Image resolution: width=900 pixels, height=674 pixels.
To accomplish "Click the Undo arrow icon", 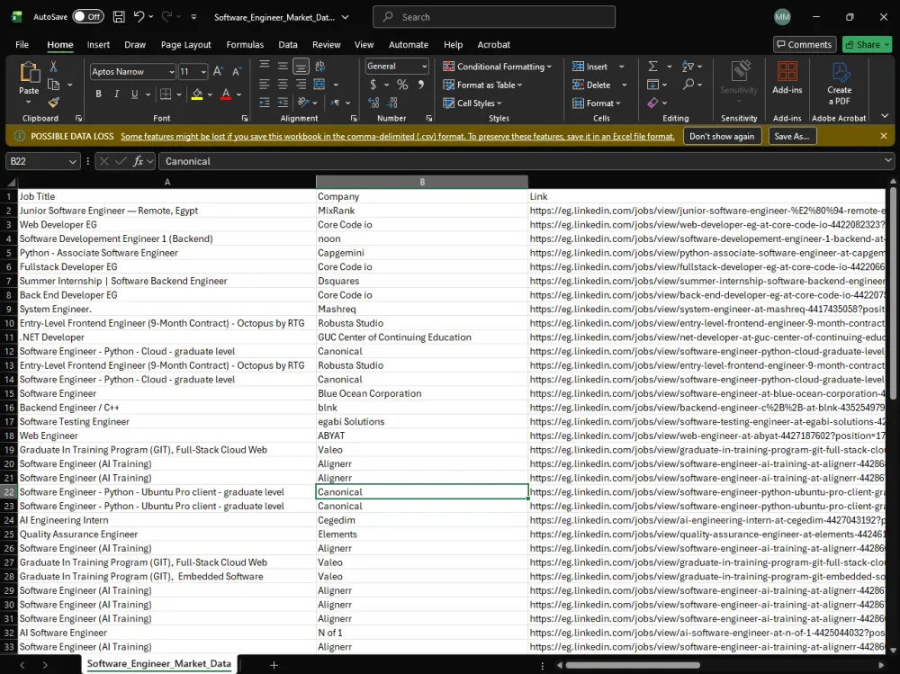I will pos(139,17).
